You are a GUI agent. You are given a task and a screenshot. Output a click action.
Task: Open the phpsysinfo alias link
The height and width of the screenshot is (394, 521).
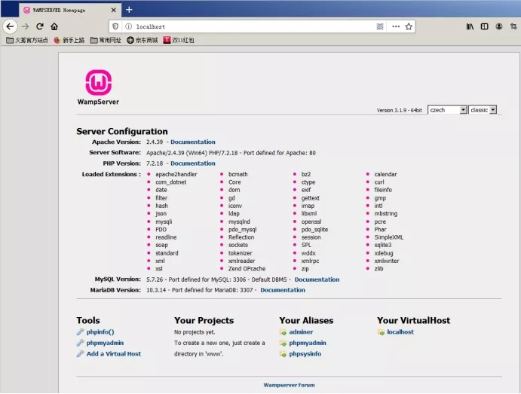point(305,354)
